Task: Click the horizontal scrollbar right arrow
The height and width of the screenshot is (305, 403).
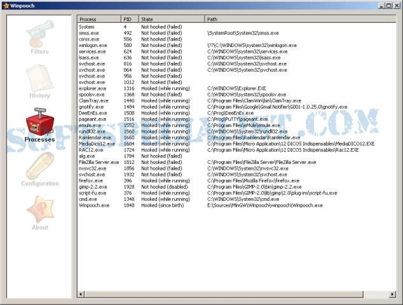Action: click(x=392, y=294)
